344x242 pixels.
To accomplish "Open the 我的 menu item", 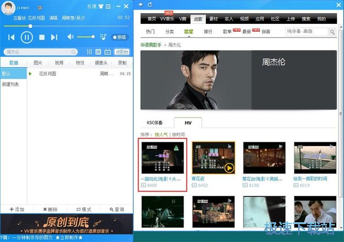I will 321,19.
